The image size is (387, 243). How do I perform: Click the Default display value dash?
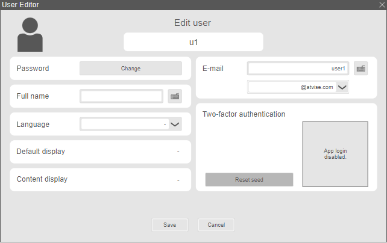(178, 152)
